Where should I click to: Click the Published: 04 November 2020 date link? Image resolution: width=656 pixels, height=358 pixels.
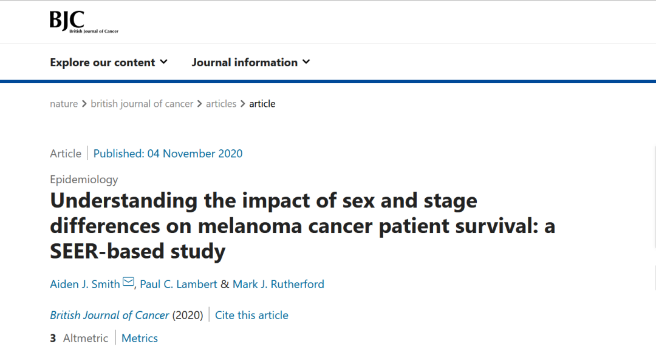pos(168,154)
